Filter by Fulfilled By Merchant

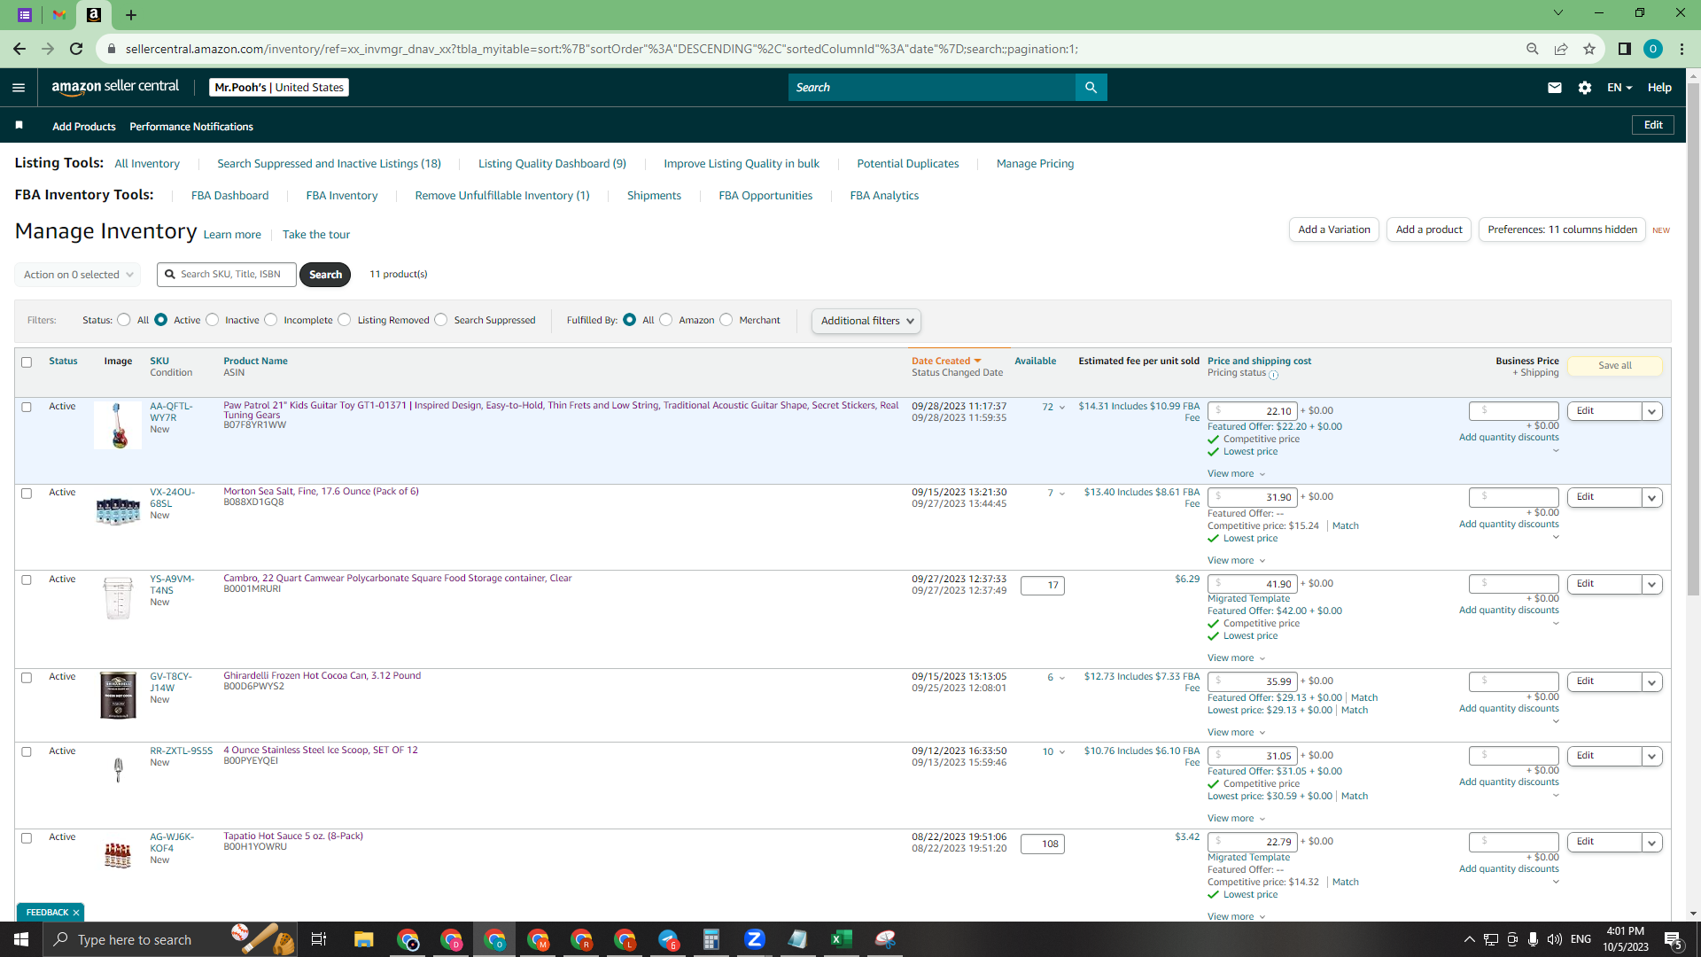[x=726, y=320]
